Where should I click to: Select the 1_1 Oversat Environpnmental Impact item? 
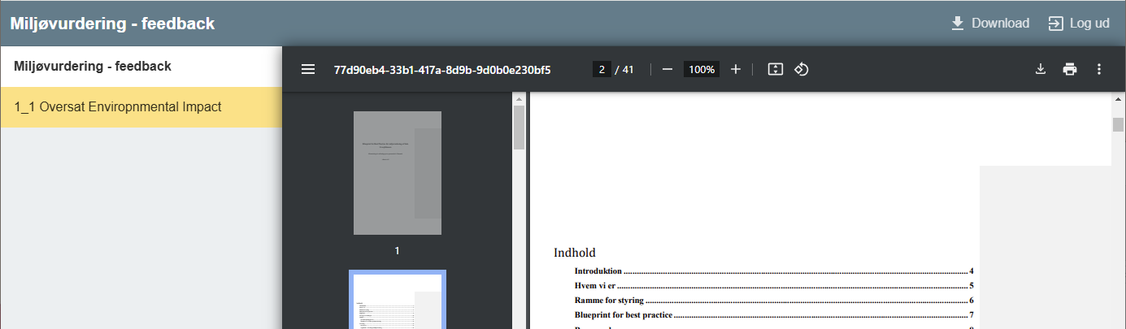(x=118, y=107)
